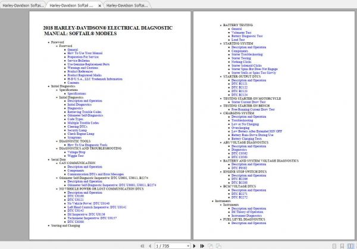Click previous view icon in bottom toolbar
Viewport: 357px width, 249px height.
click(x=211, y=246)
